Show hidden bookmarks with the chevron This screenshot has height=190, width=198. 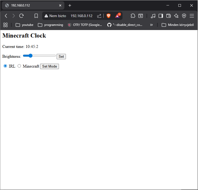[151, 25]
